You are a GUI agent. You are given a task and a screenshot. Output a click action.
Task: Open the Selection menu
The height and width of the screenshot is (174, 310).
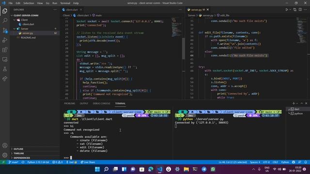point(29,3)
